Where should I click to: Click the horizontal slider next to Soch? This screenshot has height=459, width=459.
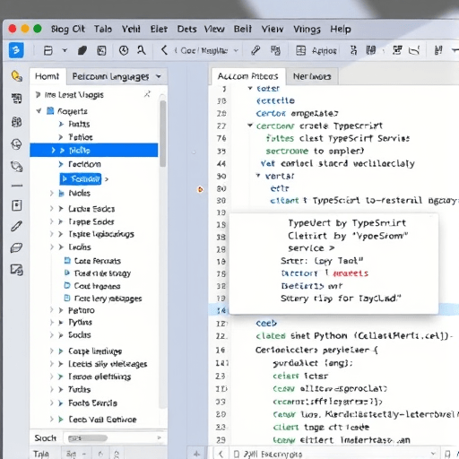click(x=88, y=438)
